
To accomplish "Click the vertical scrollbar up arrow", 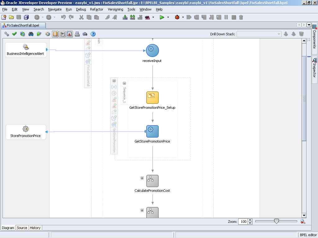I will (x=304, y=41).
